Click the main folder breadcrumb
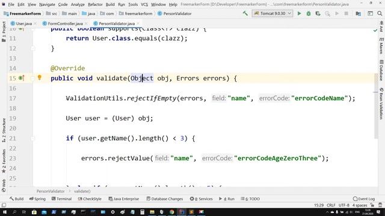Viewport: 385px width, 216px height. [x=70, y=14]
